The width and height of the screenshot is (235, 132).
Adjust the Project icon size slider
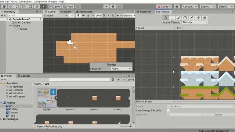[126, 126]
